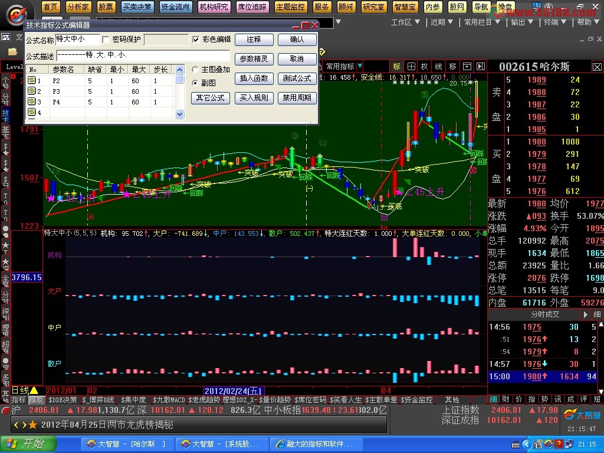Image resolution: width=604 pixels, height=453 pixels.
Task: Expand the 常用栏目 dropdown menu
Action: pyautogui.click(x=482, y=22)
